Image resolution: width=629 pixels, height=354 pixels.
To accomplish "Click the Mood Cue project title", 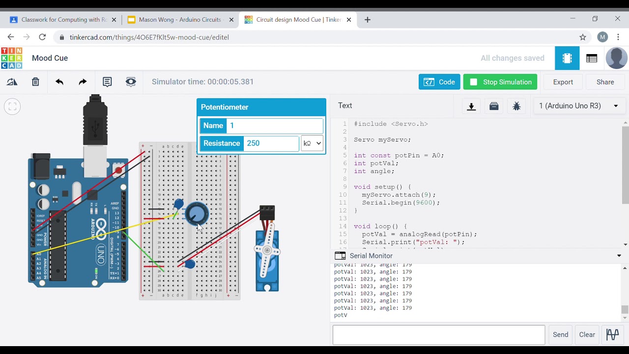I will [50, 58].
